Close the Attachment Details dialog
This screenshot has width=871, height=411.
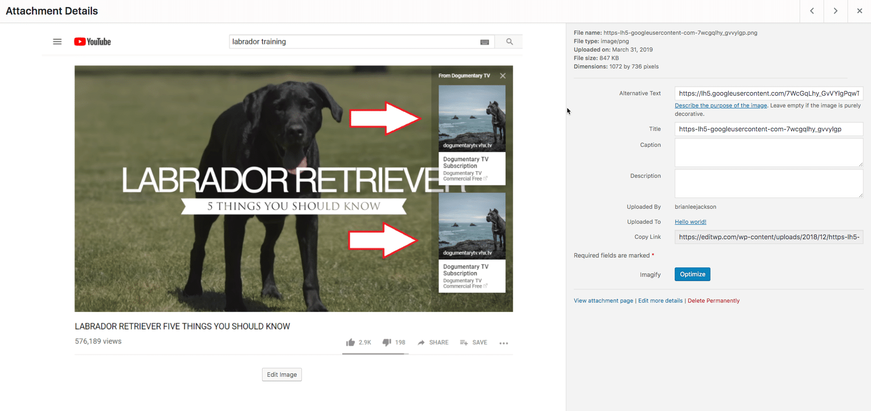tap(859, 11)
